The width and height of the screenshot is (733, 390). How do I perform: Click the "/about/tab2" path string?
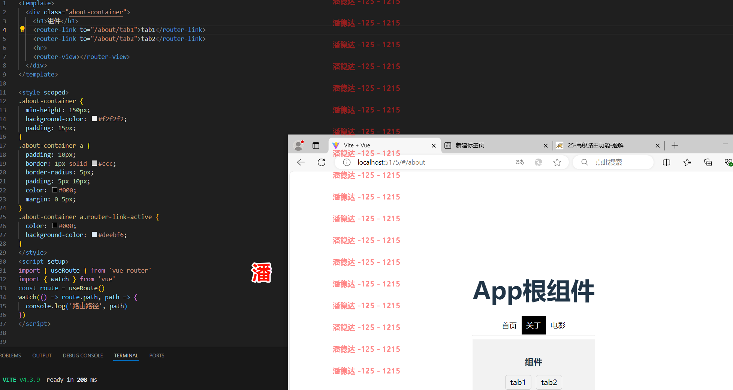tap(114, 39)
